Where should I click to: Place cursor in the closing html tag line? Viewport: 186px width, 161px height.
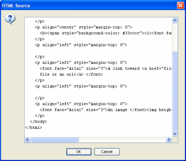point(33,128)
